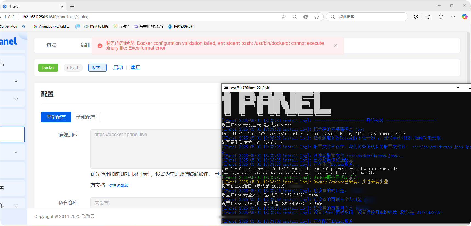Screen dimensions: 471x226
Task: Click the 版本 version tag
Action: coord(97,68)
